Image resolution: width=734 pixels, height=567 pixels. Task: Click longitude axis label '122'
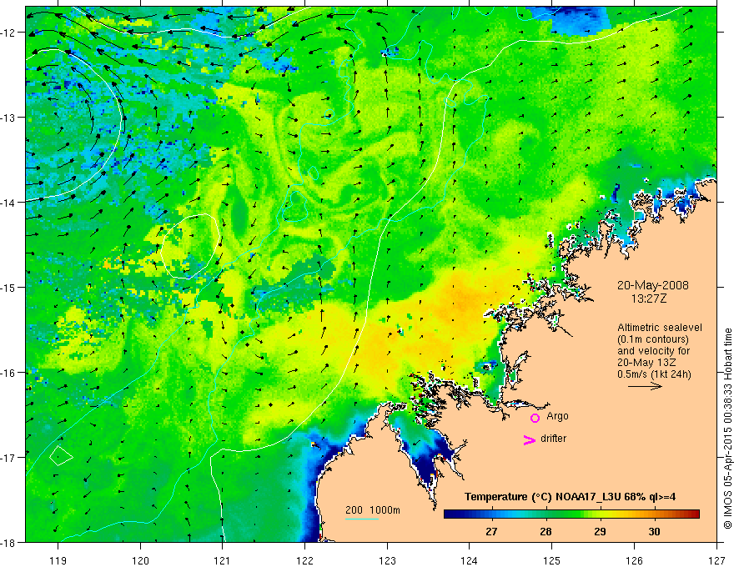pyautogui.click(x=304, y=560)
